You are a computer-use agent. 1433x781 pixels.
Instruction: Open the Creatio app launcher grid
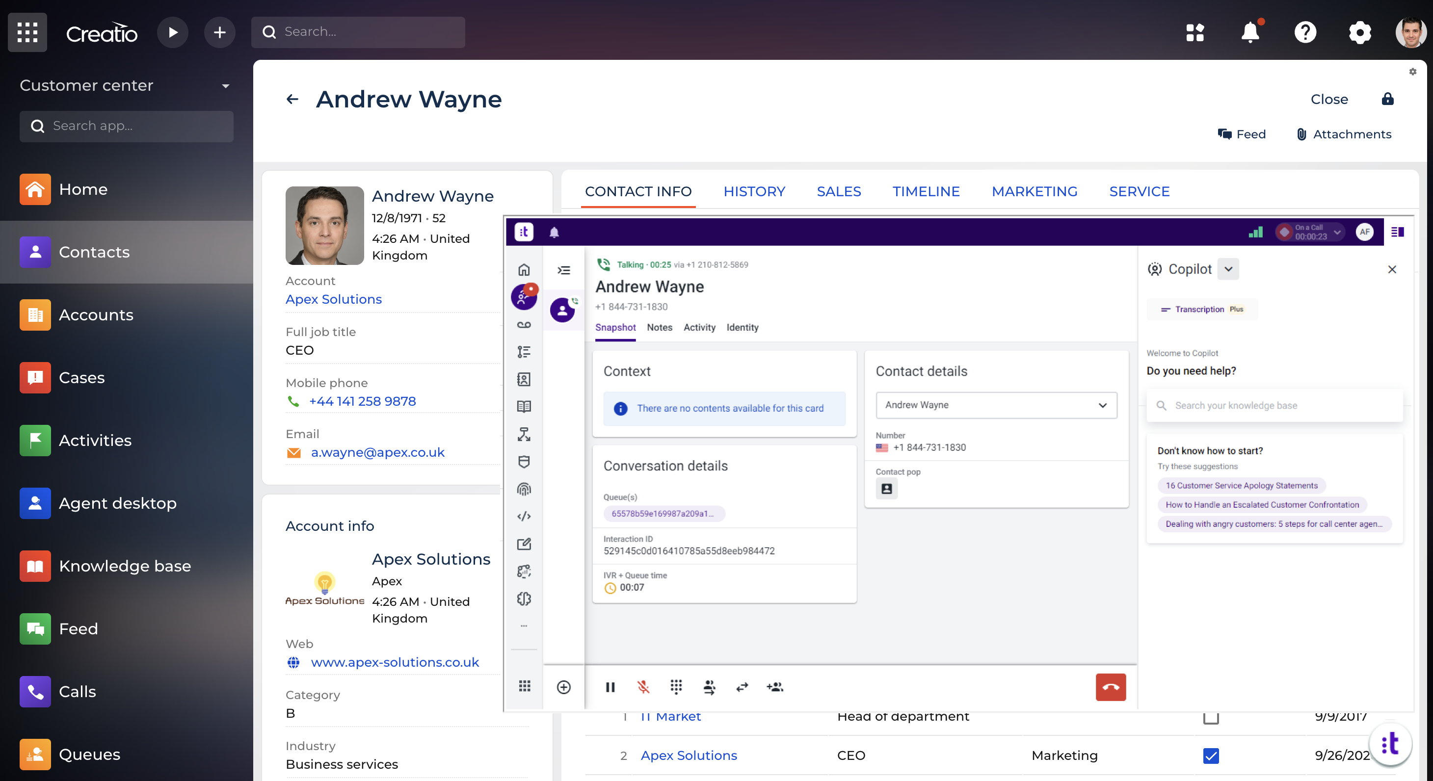[x=27, y=32]
